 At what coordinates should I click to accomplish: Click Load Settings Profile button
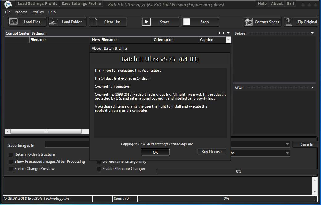pyautogui.click(x=37, y=4)
